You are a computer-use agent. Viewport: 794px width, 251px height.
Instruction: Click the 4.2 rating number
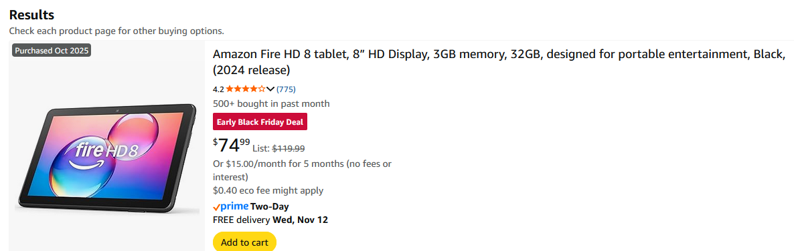218,89
